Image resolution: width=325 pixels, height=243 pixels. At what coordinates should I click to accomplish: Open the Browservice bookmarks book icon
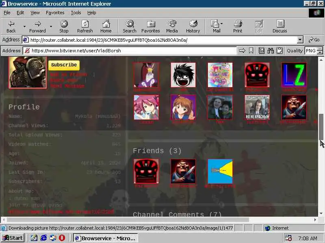tap(262, 51)
